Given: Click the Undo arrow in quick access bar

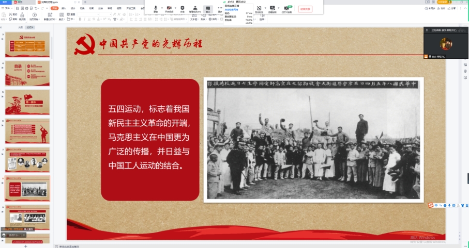Looking at the screenshot, I should (x=36, y=8).
